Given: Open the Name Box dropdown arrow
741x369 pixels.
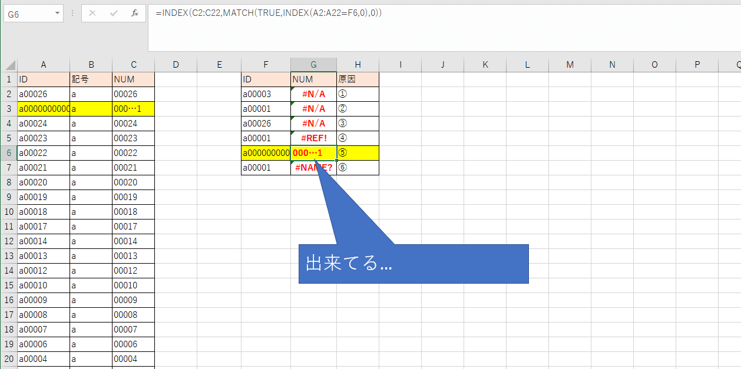Looking at the screenshot, I should click(x=57, y=13).
